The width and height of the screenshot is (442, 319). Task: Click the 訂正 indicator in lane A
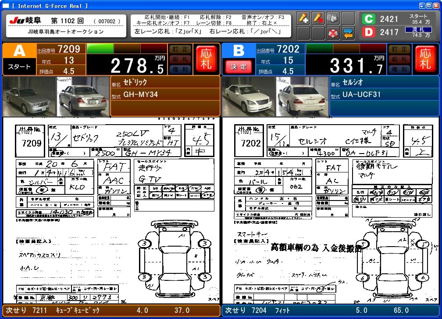point(180,49)
